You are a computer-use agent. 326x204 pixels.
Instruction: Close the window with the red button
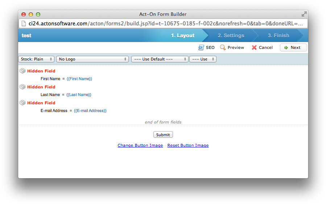pos(24,14)
